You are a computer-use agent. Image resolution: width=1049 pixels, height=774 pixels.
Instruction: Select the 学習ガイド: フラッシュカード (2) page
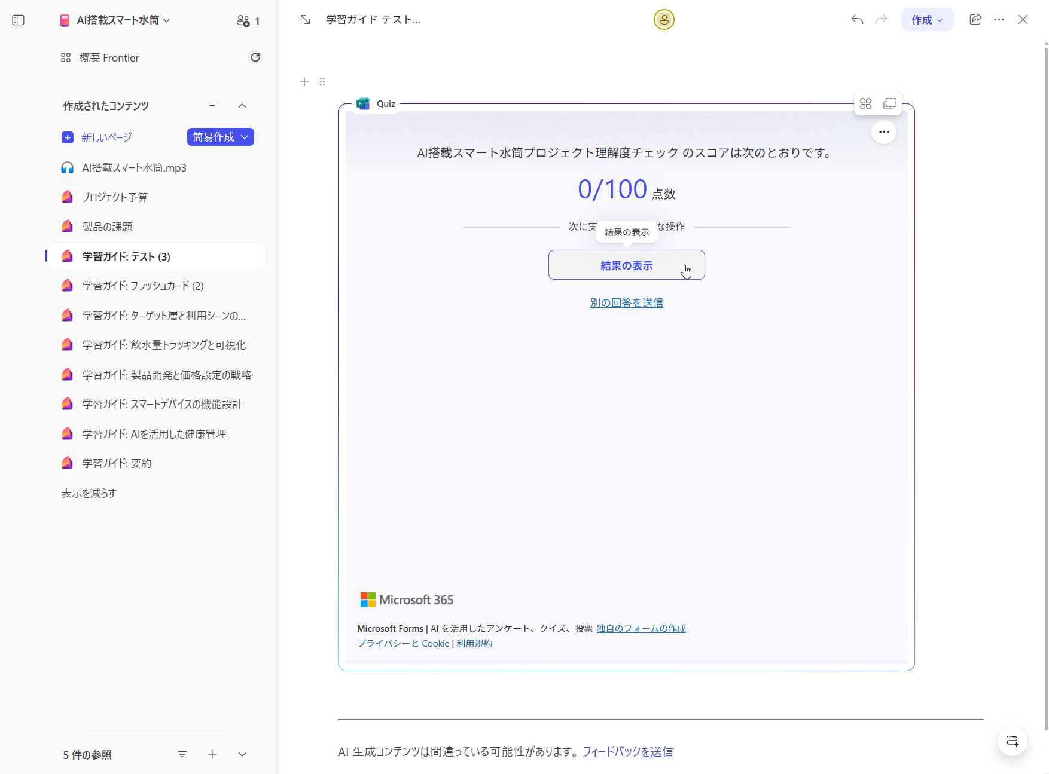(x=142, y=286)
